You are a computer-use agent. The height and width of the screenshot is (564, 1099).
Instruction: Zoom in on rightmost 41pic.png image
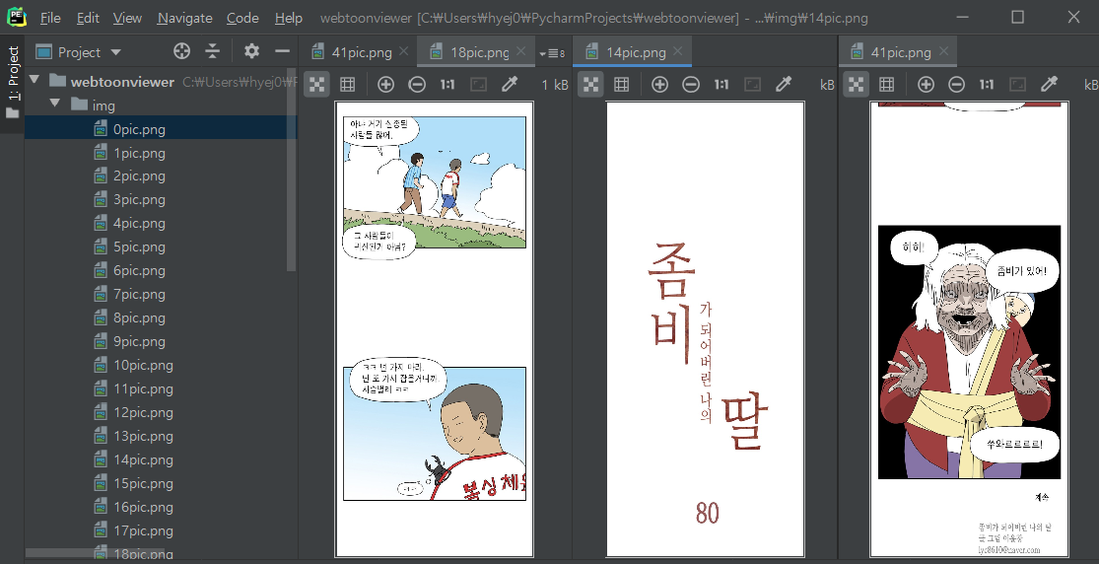click(x=926, y=85)
